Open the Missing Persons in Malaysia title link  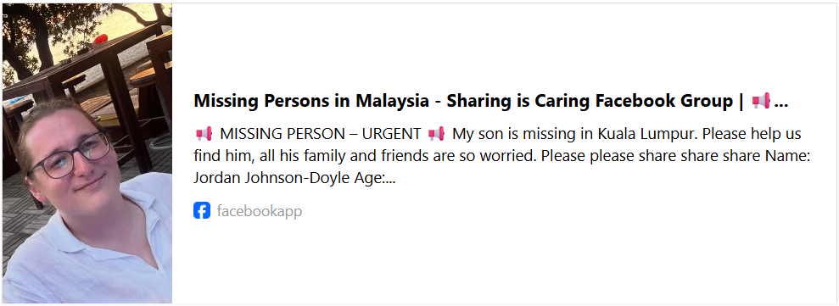pyautogui.click(x=490, y=101)
